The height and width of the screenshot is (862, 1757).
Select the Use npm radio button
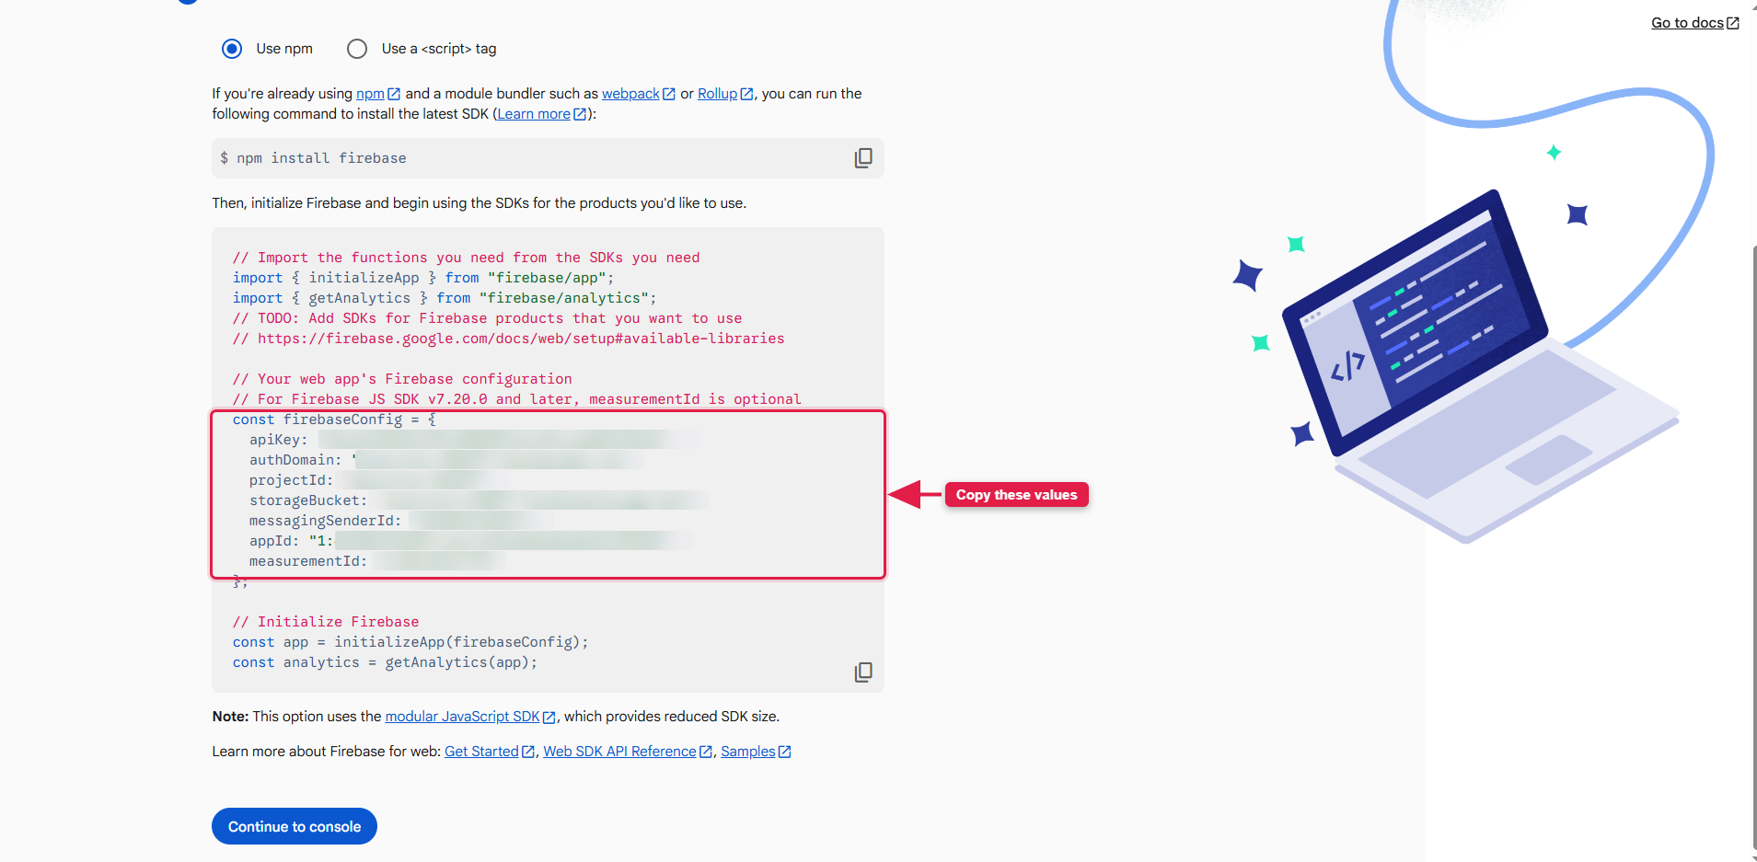click(x=232, y=49)
